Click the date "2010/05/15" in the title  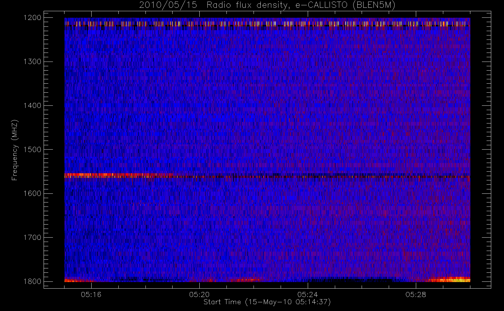168,5
